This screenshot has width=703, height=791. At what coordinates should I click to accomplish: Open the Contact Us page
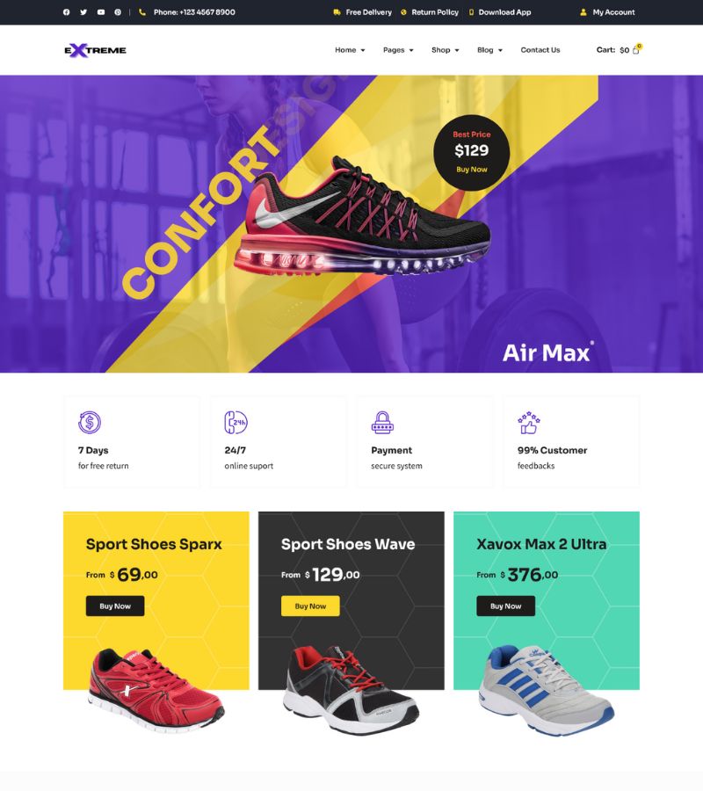click(x=540, y=50)
